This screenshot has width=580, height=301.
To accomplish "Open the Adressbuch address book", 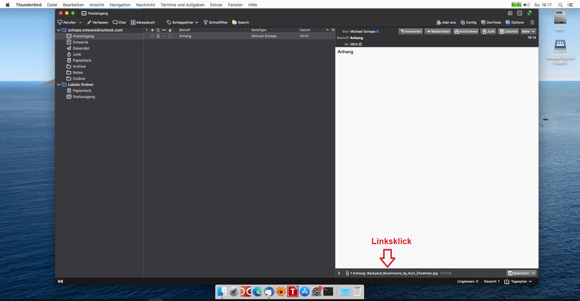I will [x=143, y=22].
